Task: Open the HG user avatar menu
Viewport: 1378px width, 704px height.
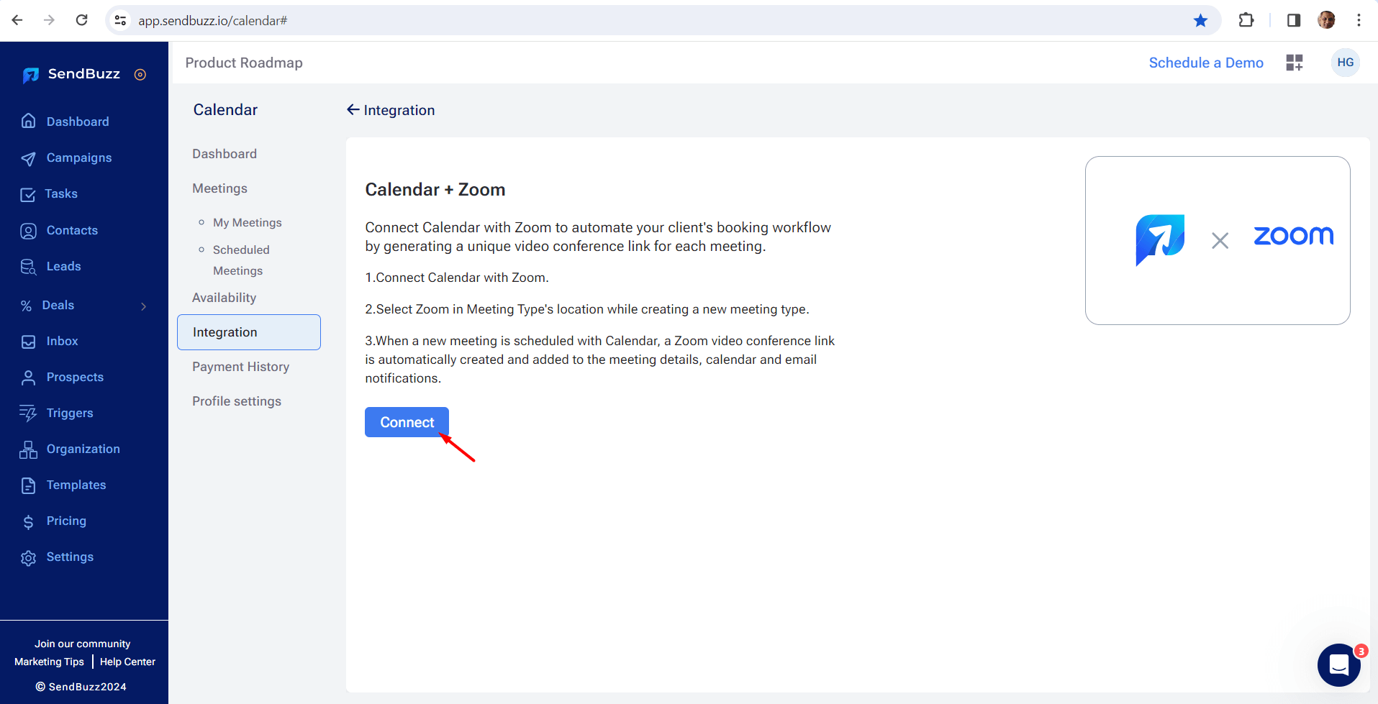Action: (x=1345, y=63)
